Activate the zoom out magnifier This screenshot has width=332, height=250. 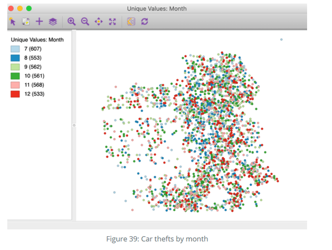(85, 22)
